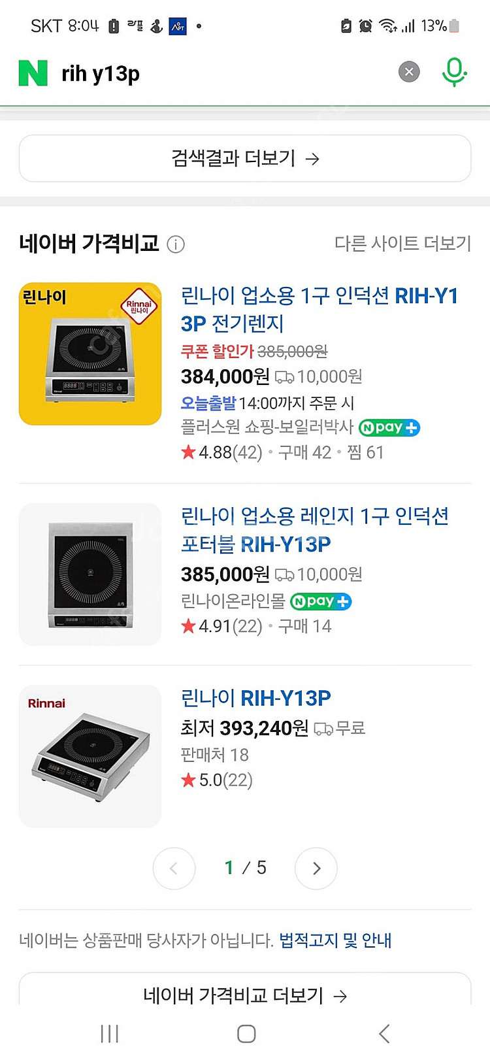Viewport: 490px width, 1062px height.
Task: Open the 법적고지 및 안내 link
Action: click(335, 940)
